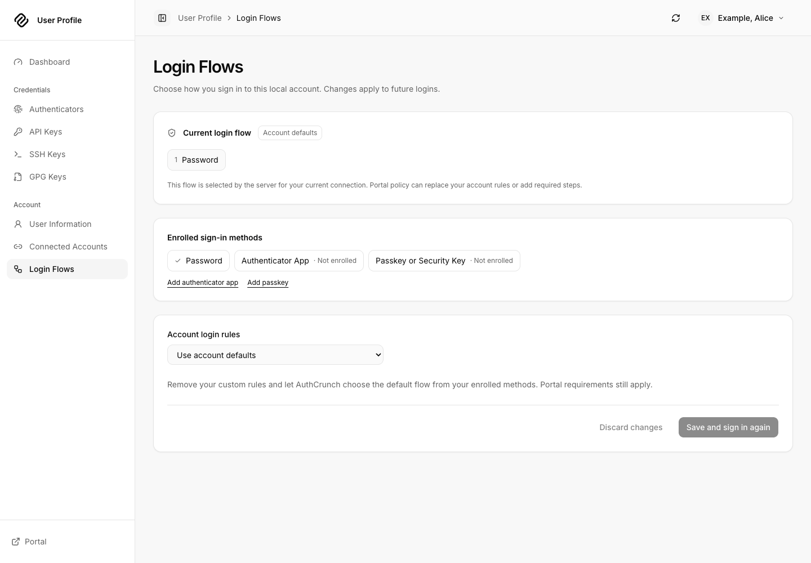The width and height of the screenshot is (811, 563).
Task: Click Discard changes button
Action: 631,427
